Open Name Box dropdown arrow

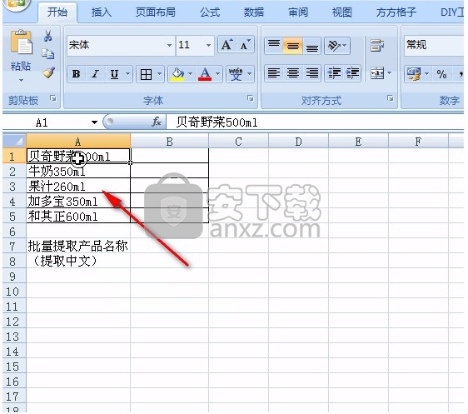pos(94,122)
